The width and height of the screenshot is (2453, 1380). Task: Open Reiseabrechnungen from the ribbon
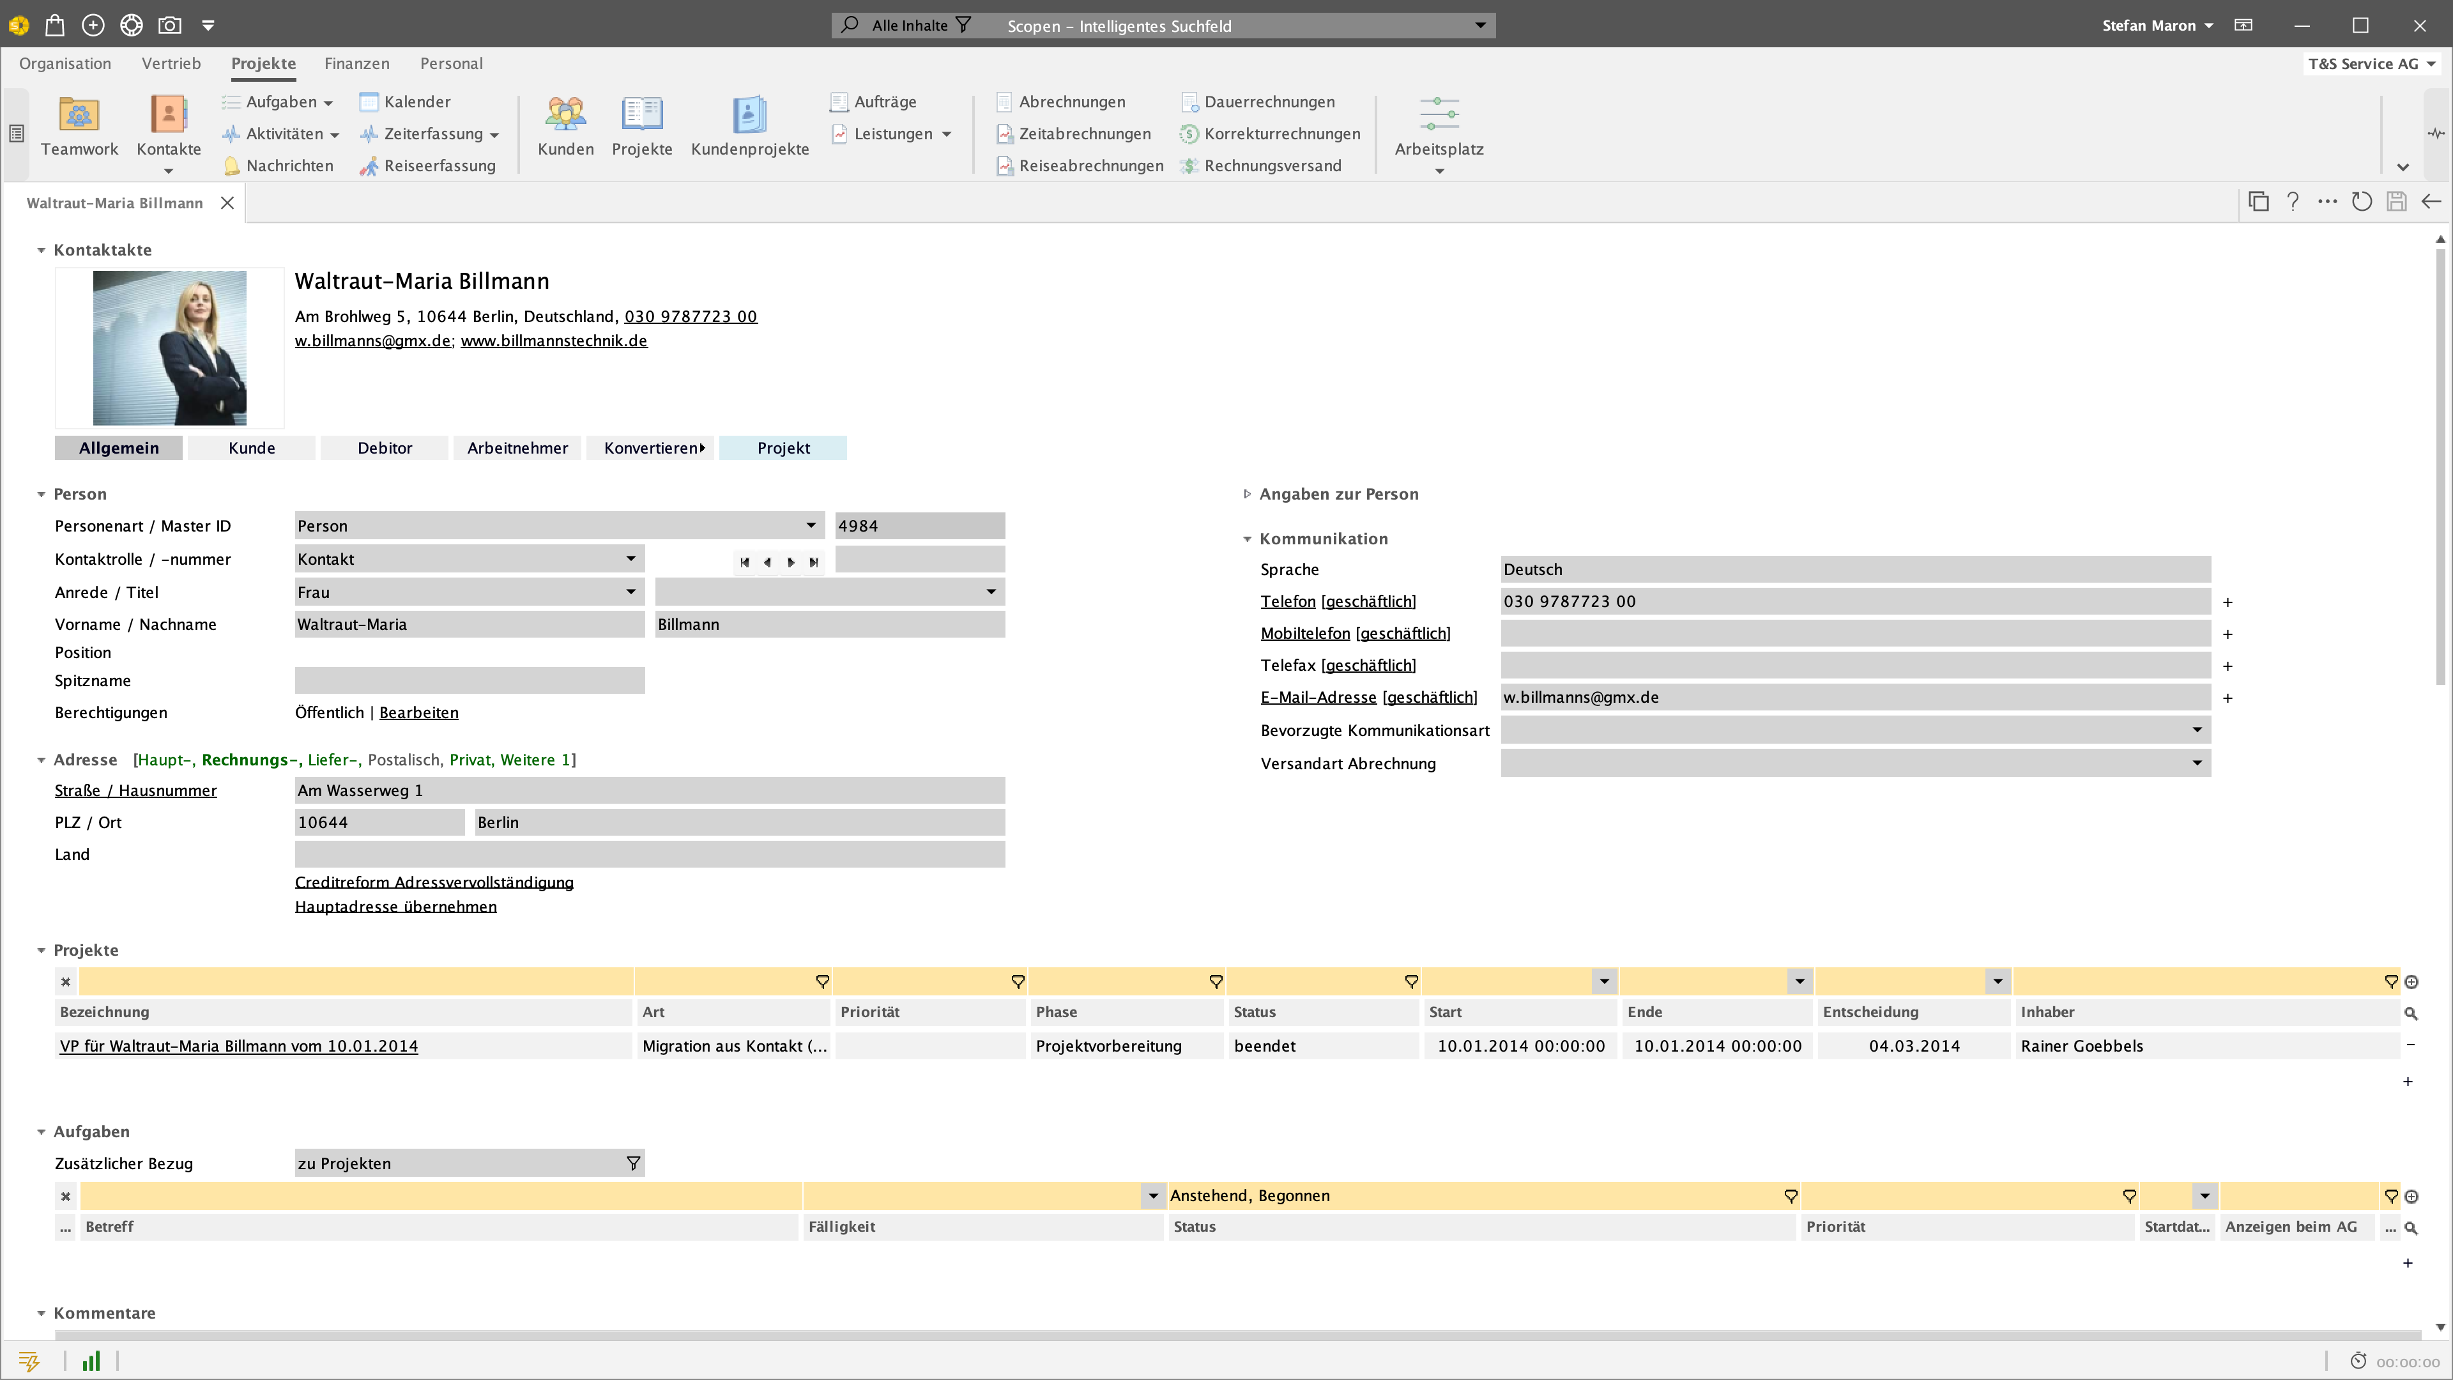pos(1080,165)
